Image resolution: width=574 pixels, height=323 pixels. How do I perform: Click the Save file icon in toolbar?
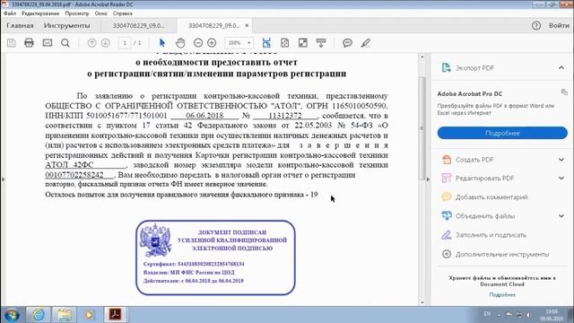12,43
